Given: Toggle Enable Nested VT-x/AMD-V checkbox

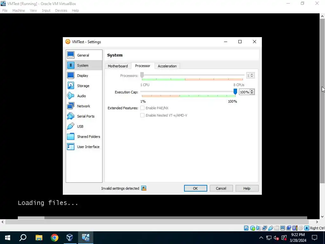Looking at the screenshot, I should click(143, 115).
